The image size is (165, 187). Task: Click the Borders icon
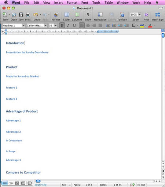click(x=134, y=25)
